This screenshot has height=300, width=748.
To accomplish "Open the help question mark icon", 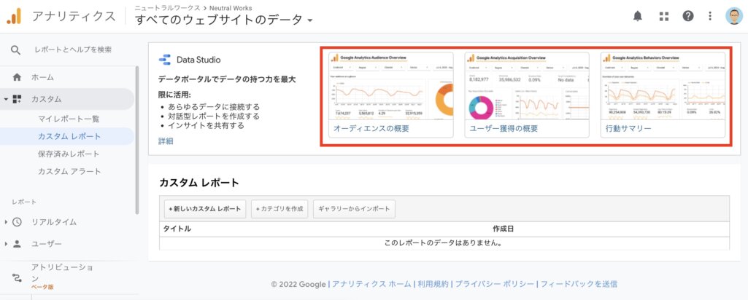I will [687, 16].
